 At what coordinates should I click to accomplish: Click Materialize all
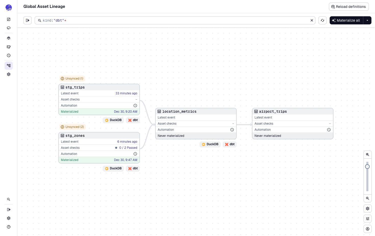[x=346, y=20]
